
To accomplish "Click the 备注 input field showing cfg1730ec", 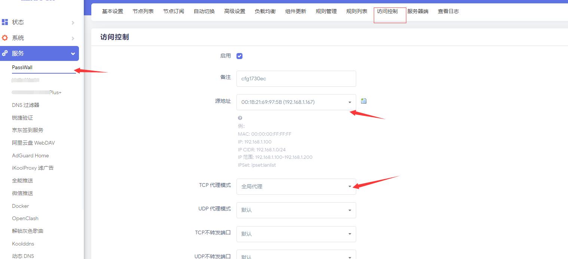I will [x=296, y=78].
